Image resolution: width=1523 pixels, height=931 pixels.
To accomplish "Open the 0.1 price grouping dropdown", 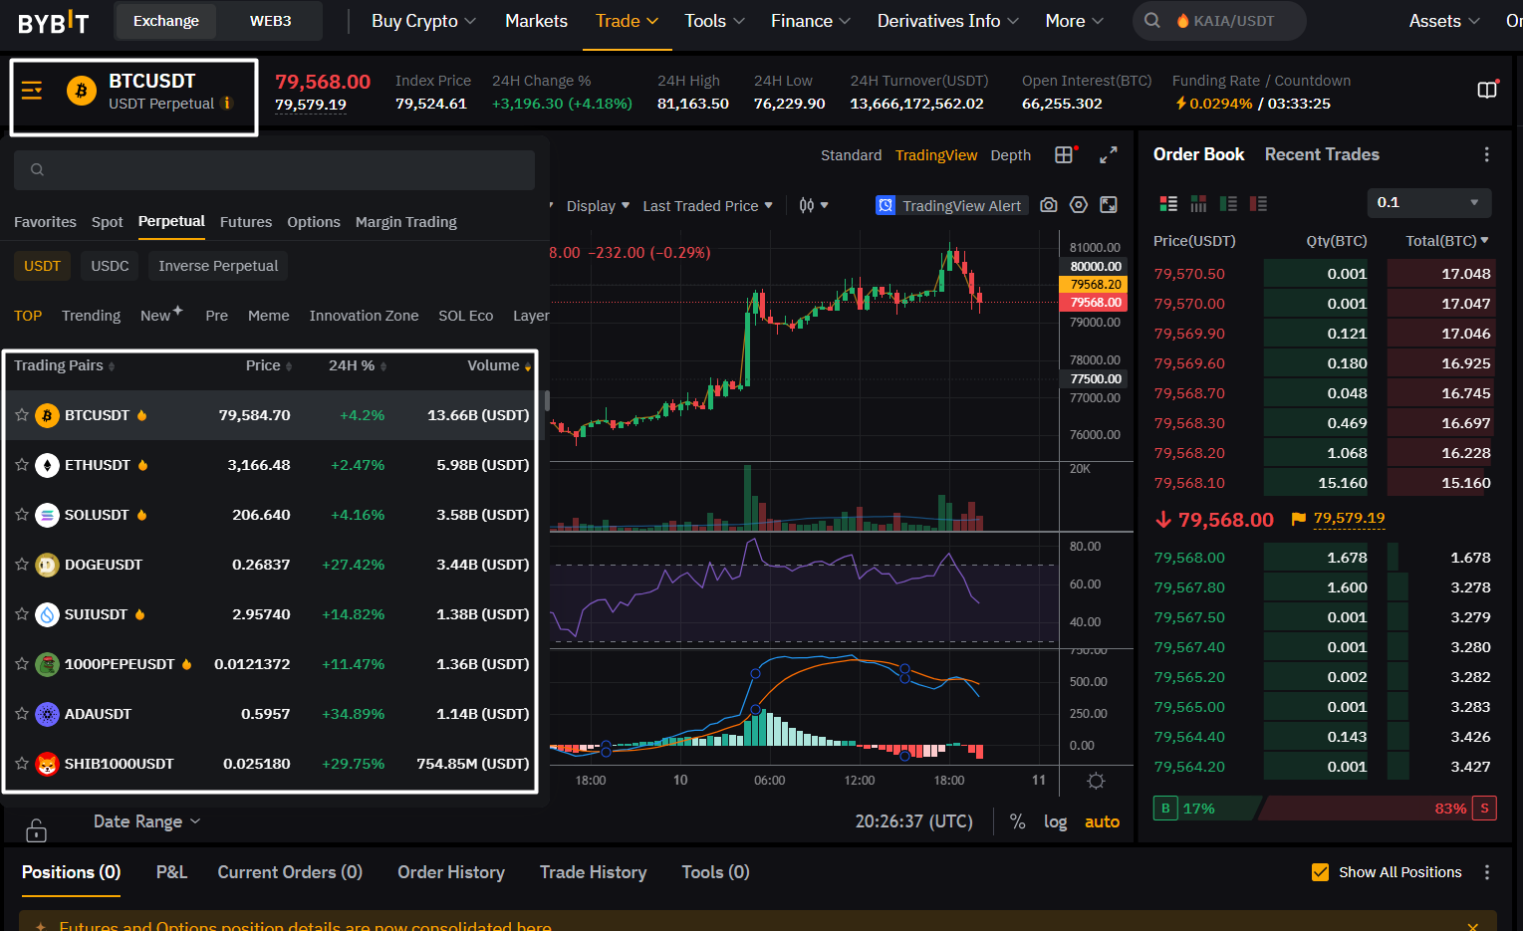I will tap(1428, 202).
